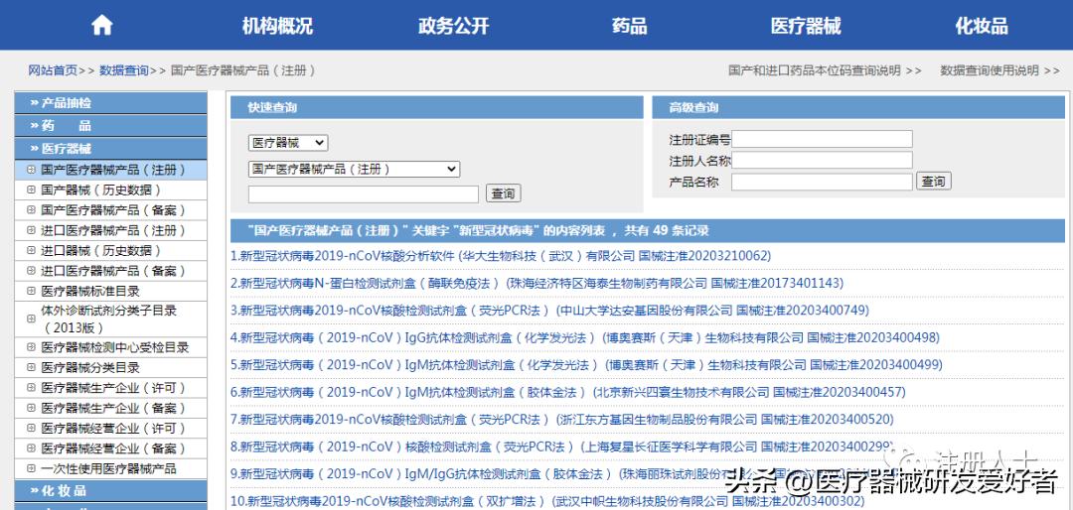Click plus icon beside 国产医疗器械产品（注册）
This screenshot has height=510, width=1073.
pos(31,170)
